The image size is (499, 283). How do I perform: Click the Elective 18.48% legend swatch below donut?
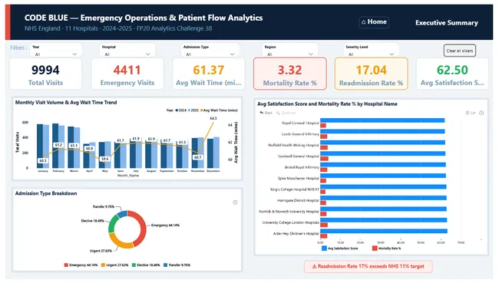click(134, 265)
